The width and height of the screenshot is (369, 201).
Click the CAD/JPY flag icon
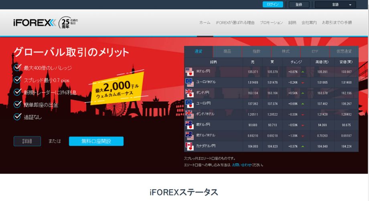pos(189,146)
